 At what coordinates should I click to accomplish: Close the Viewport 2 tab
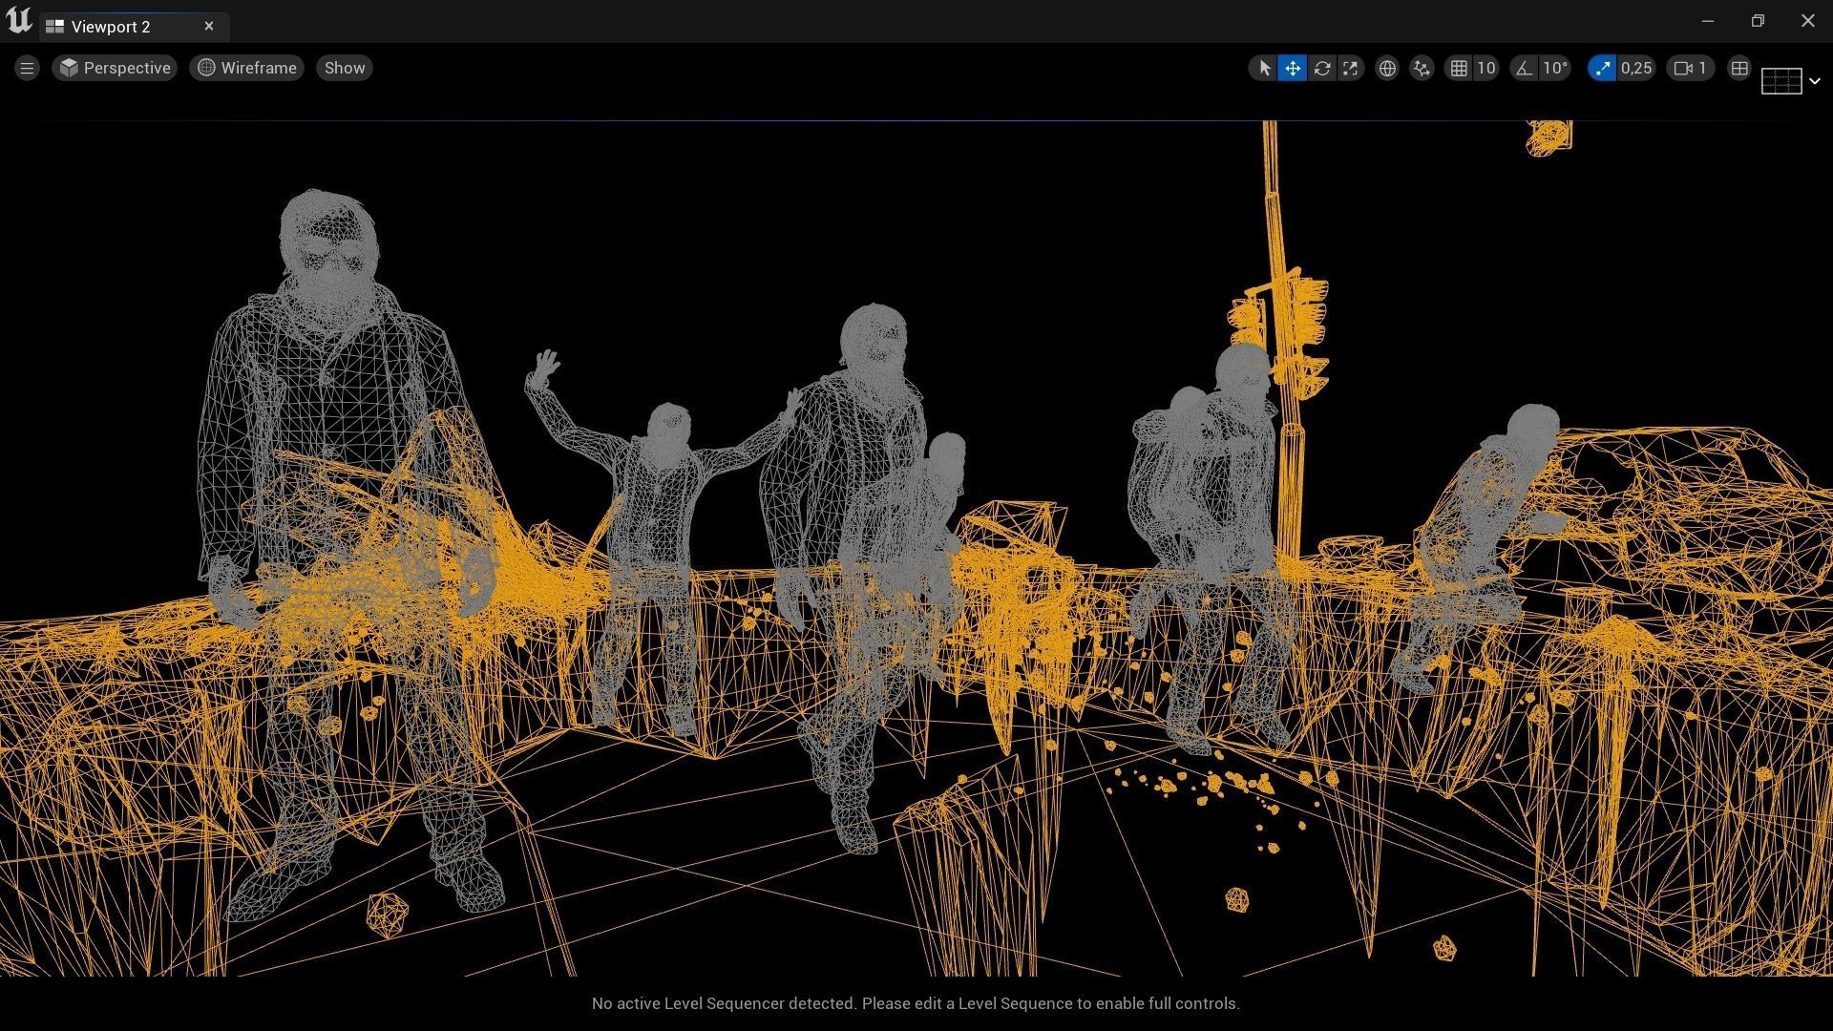pyautogui.click(x=209, y=26)
